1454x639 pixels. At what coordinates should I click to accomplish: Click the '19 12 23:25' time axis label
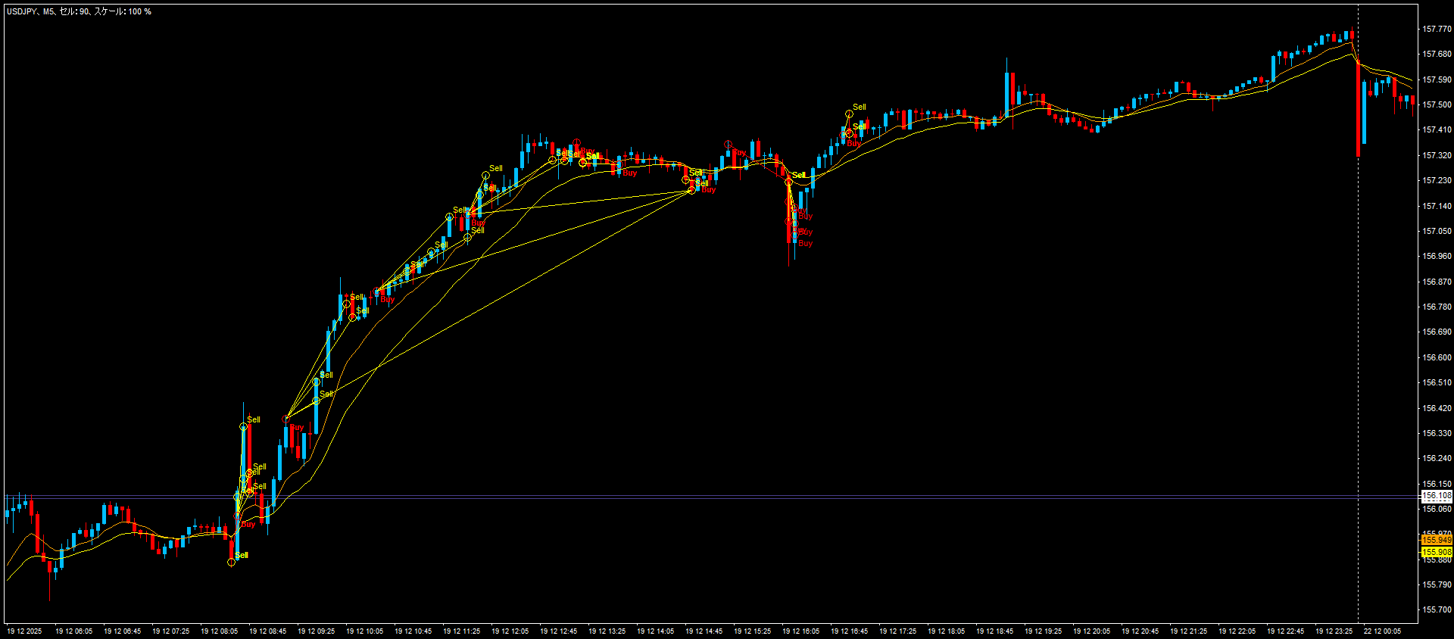tap(1334, 631)
